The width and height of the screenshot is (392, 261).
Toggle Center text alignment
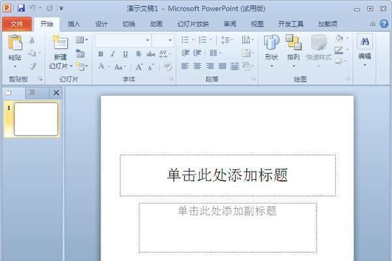[197, 66]
